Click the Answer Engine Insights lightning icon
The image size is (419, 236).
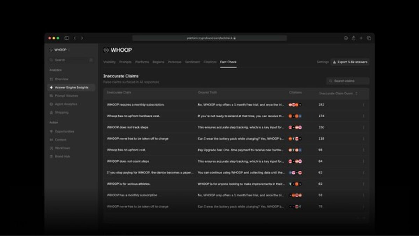[51, 87]
